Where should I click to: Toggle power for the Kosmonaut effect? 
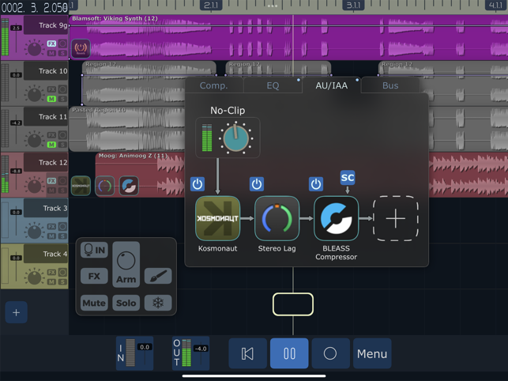click(198, 184)
